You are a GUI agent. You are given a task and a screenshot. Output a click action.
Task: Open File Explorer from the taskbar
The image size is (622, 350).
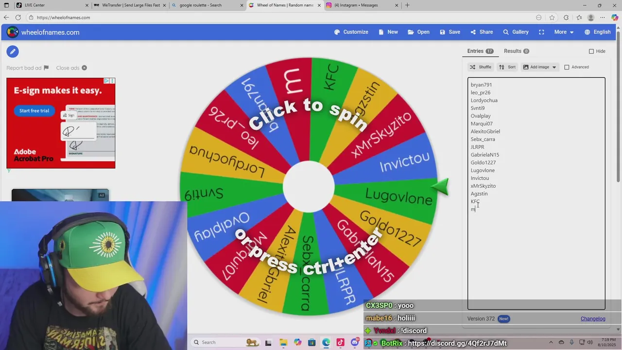pyautogui.click(x=283, y=343)
